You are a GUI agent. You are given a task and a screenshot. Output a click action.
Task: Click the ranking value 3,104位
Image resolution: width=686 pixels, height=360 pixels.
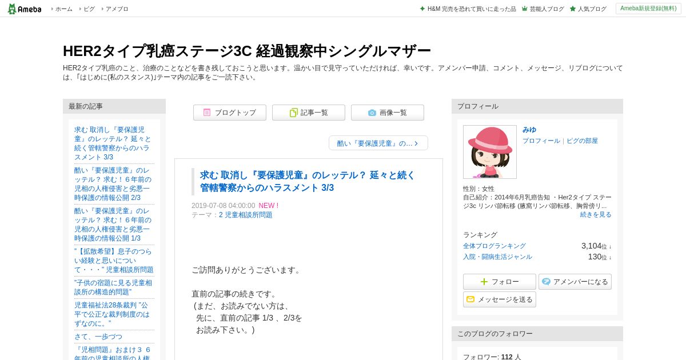[596, 246]
